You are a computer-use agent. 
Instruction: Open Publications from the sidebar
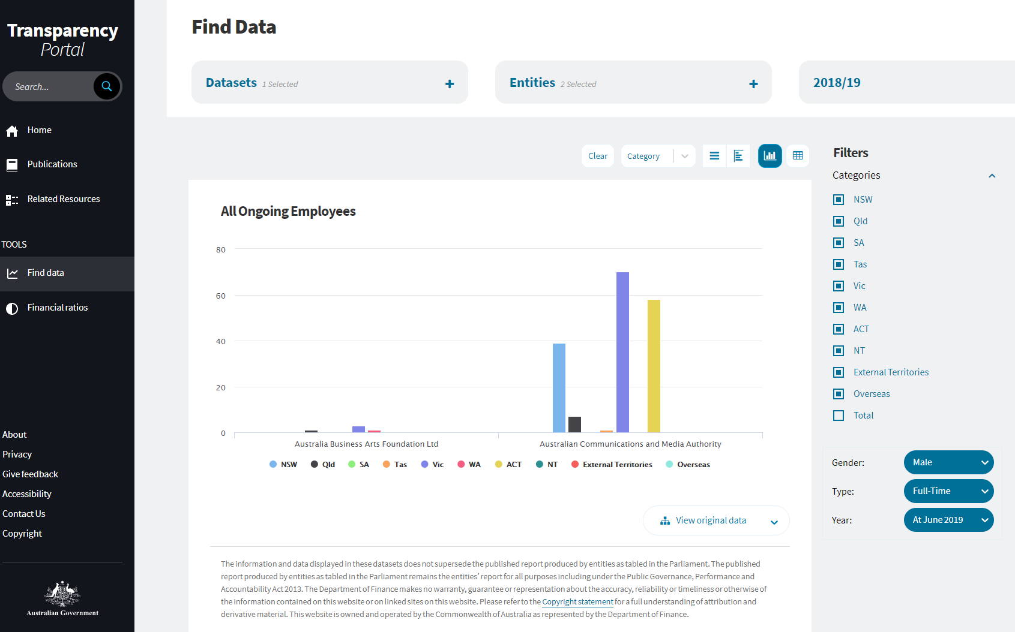point(52,164)
